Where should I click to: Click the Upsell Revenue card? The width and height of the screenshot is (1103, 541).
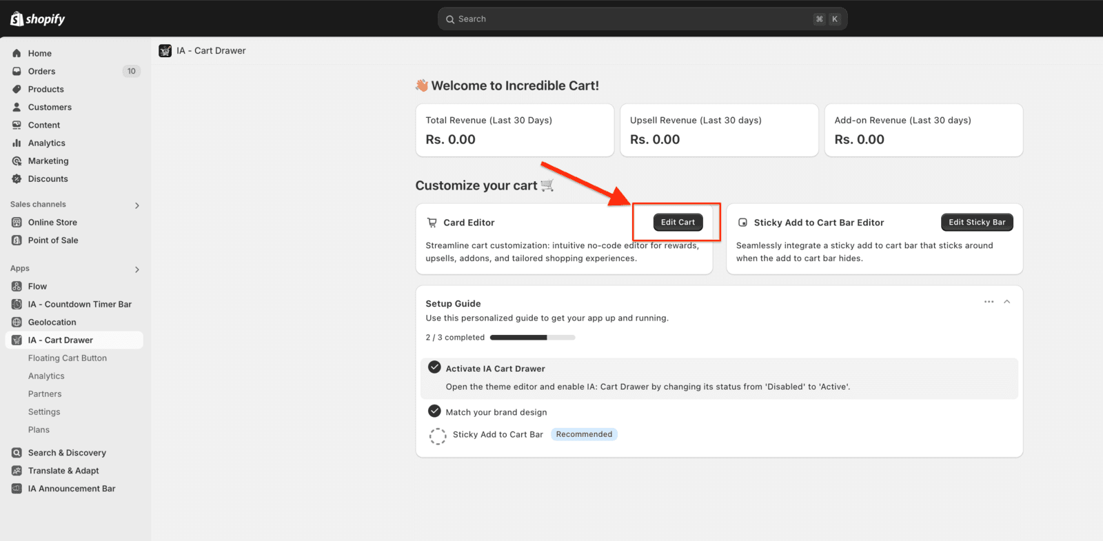719,130
